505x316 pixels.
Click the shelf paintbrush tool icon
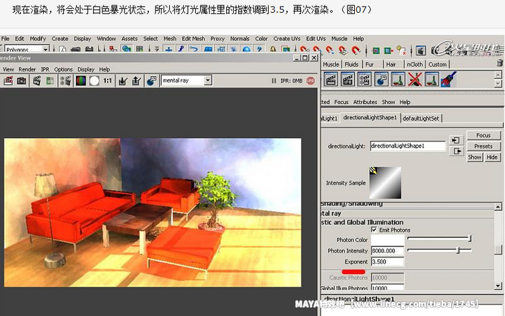pos(448,80)
